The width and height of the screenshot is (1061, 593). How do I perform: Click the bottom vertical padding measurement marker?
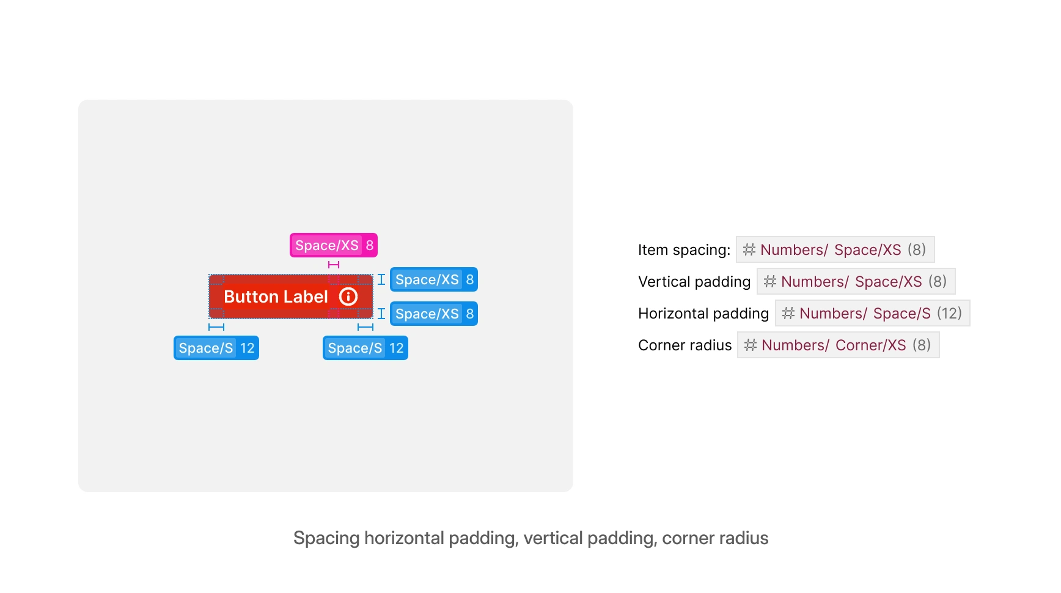(x=381, y=314)
